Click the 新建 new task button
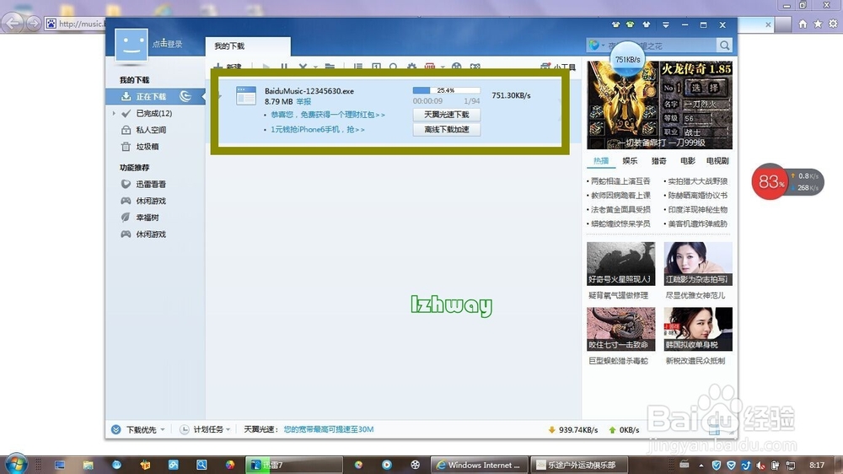 point(228,66)
